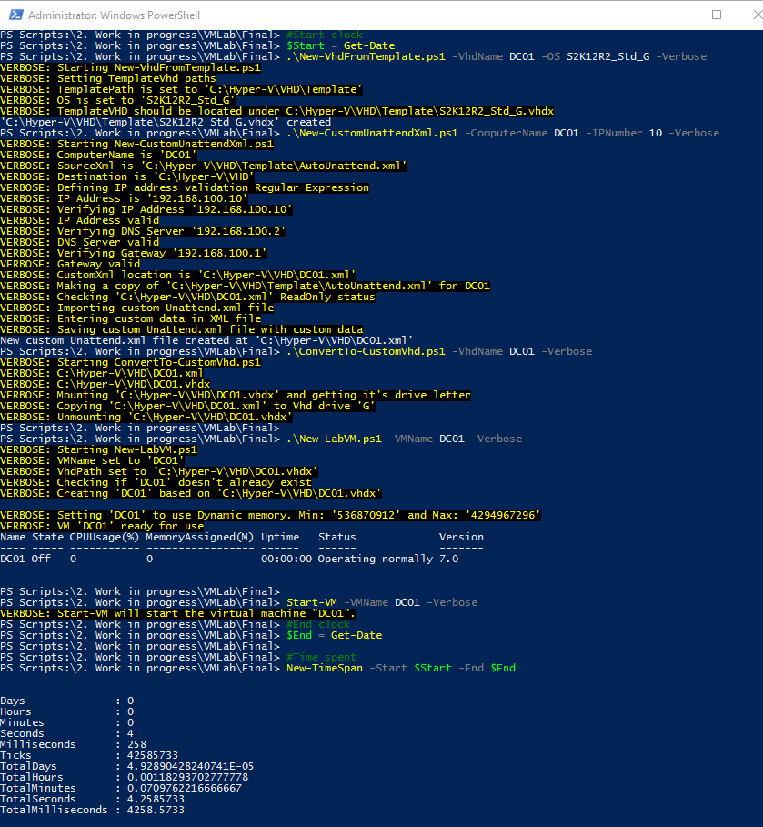The height and width of the screenshot is (827, 763).
Task: Click the 'Mounting ... getting it's drive letter' line
Action: [x=236, y=395]
